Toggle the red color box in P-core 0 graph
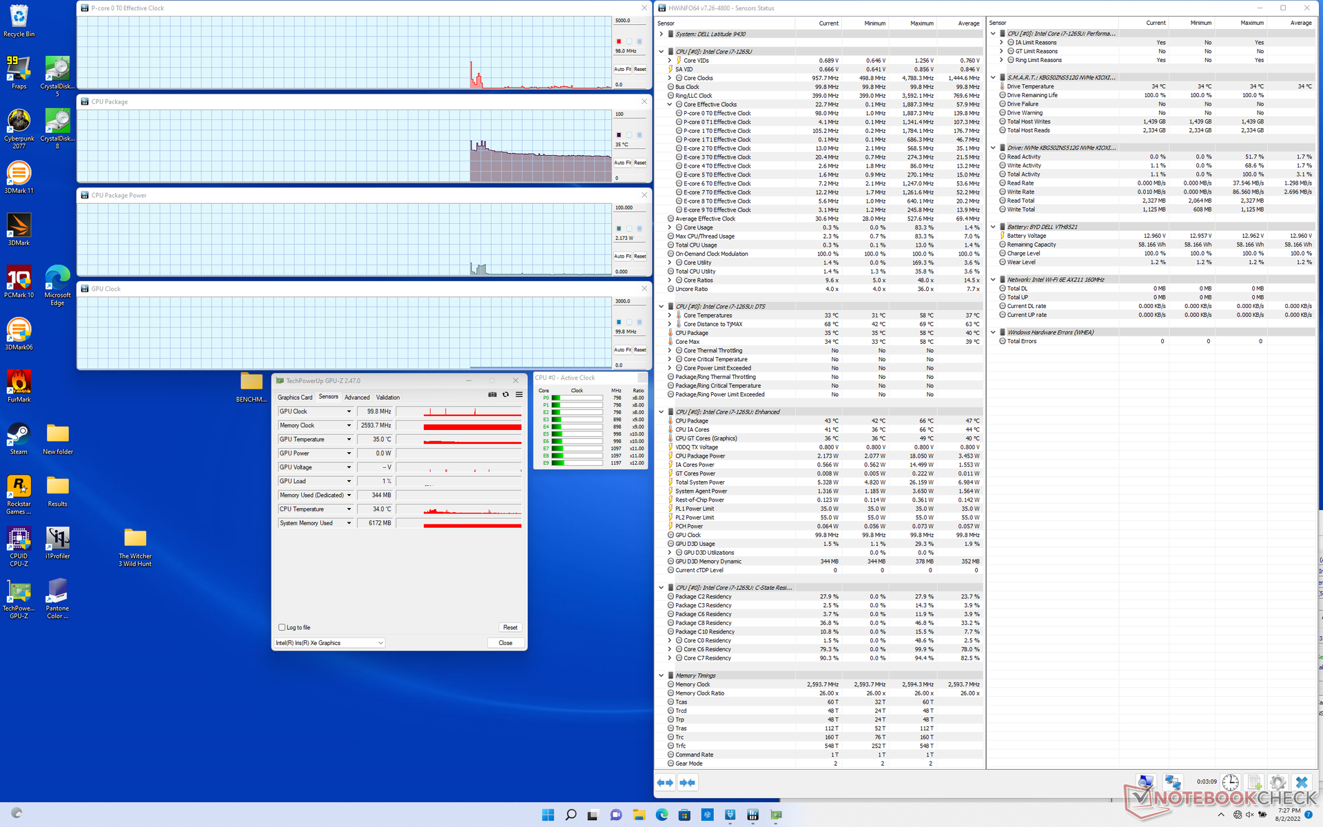The height and width of the screenshot is (827, 1323). (x=619, y=41)
